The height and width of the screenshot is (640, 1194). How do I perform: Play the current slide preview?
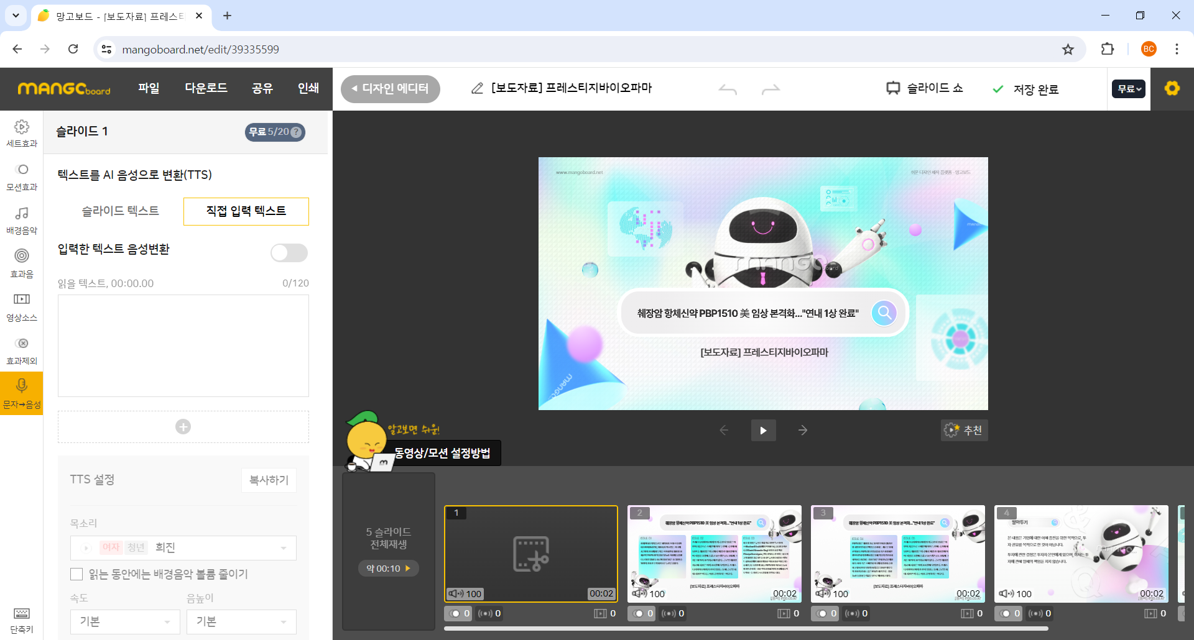[x=763, y=430]
